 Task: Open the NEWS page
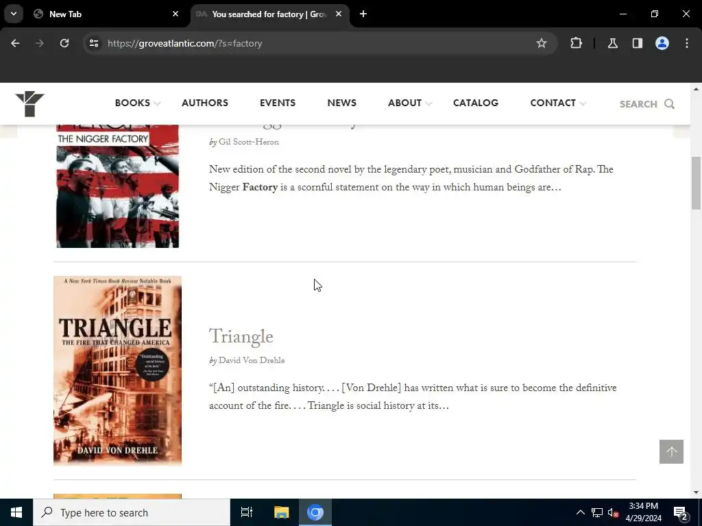(x=341, y=103)
